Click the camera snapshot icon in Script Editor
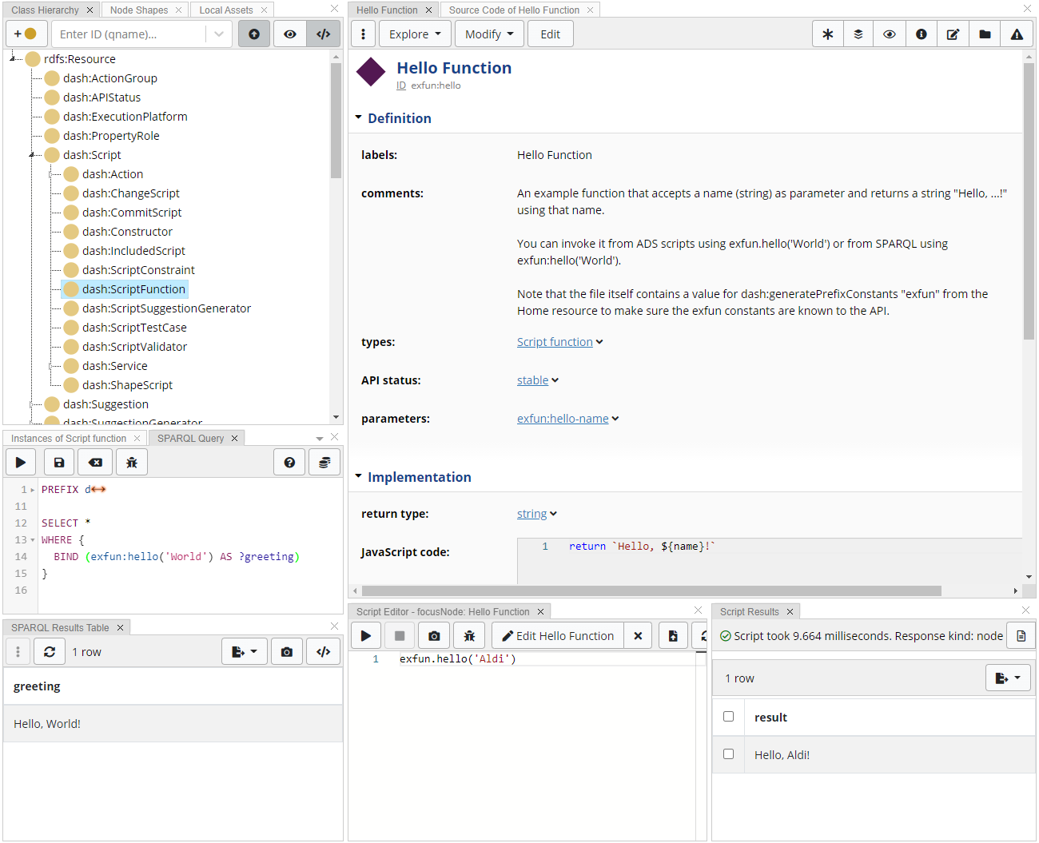This screenshot has height=843, width=1039. tap(434, 635)
